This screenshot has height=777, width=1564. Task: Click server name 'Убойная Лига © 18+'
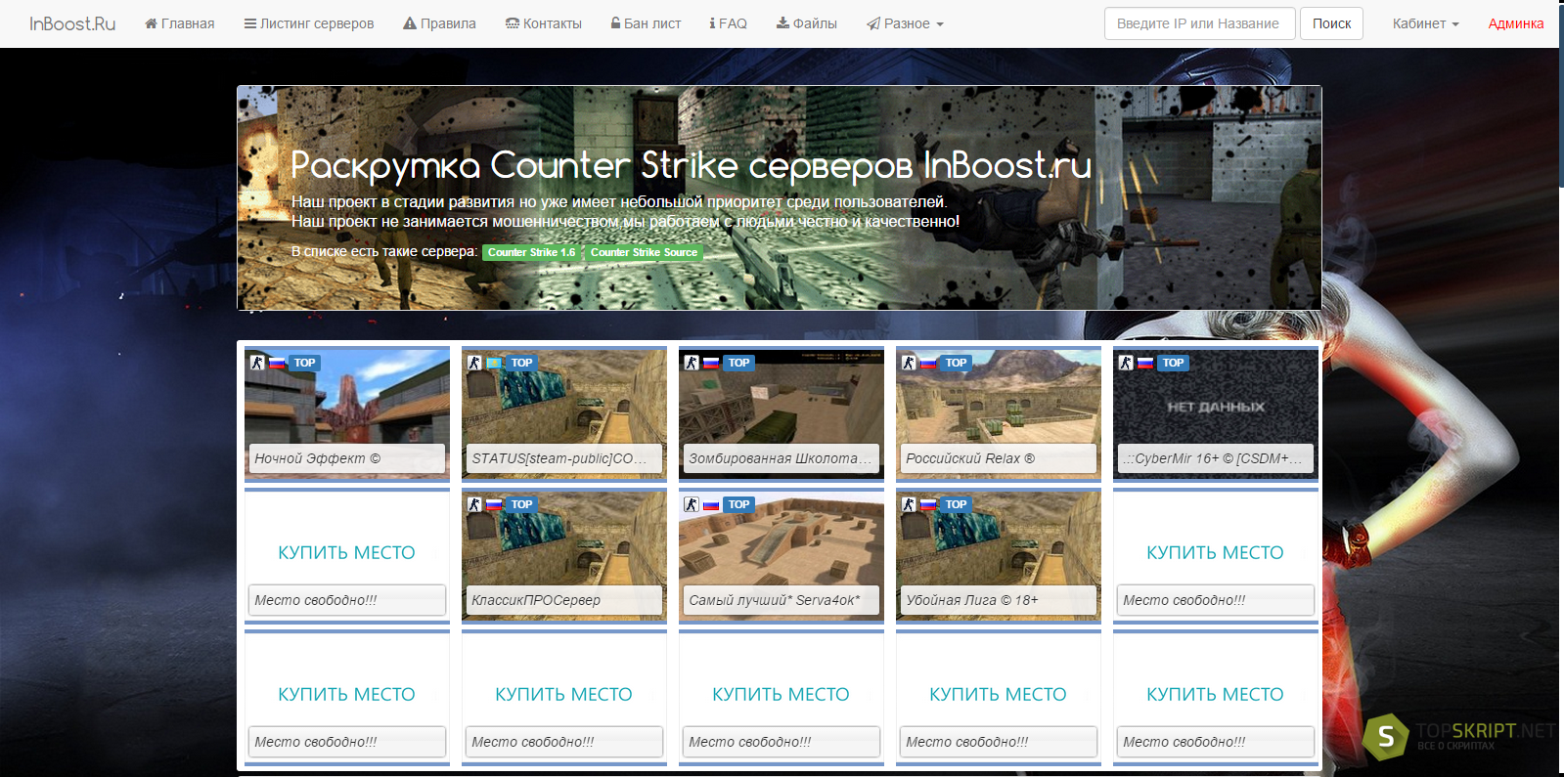tap(972, 600)
